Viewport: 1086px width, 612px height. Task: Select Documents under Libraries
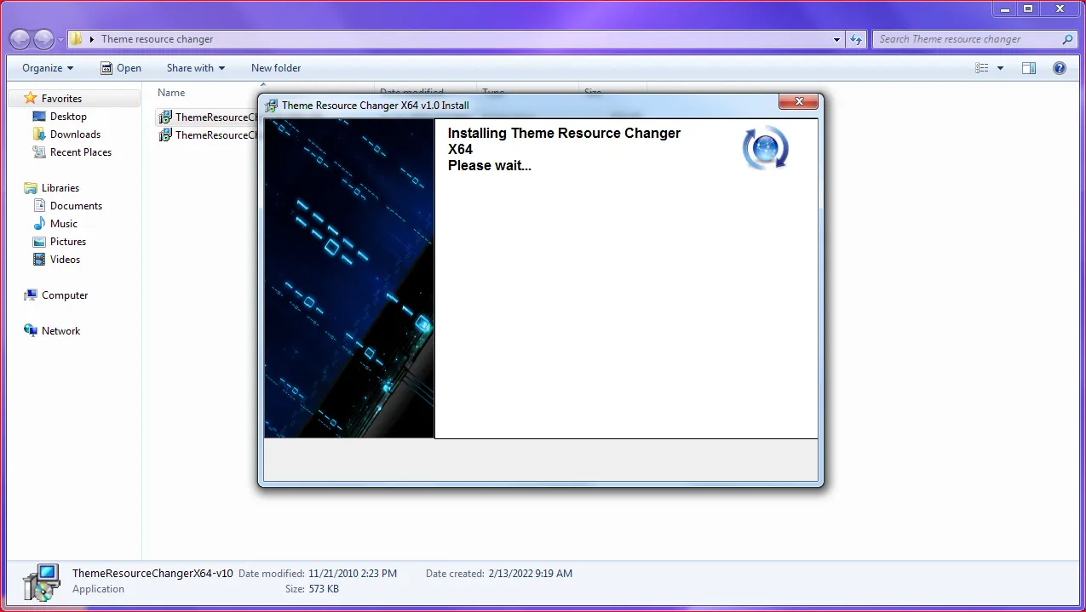click(76, 206)
